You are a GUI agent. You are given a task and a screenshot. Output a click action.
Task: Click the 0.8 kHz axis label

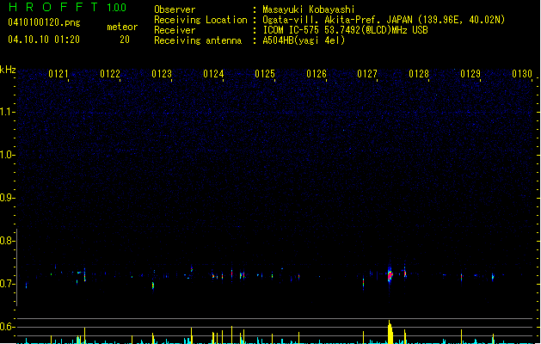pyautogui.click(x=7, y=241)
